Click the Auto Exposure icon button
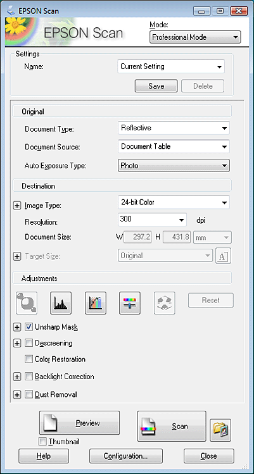Screen dimensions: 254x474 click(27, 302)
